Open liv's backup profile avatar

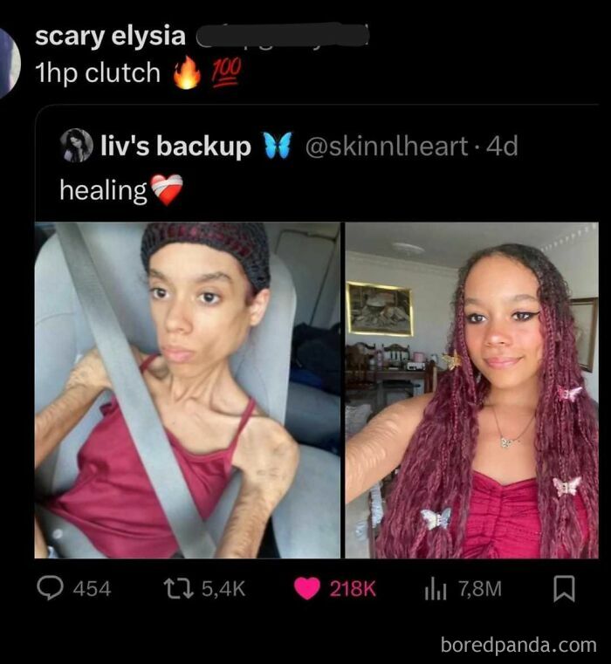76,146
